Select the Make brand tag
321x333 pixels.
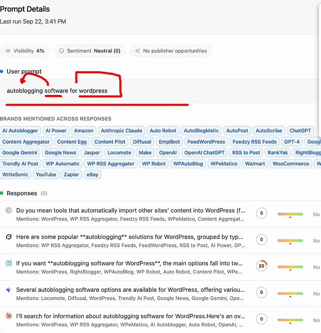145,153
